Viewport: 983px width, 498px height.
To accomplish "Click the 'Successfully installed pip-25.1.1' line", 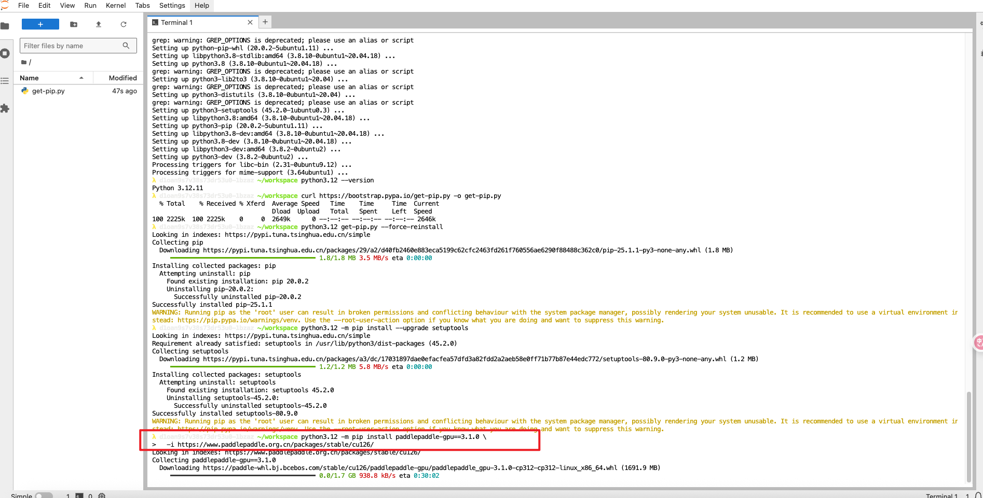I will click(212, 305).
